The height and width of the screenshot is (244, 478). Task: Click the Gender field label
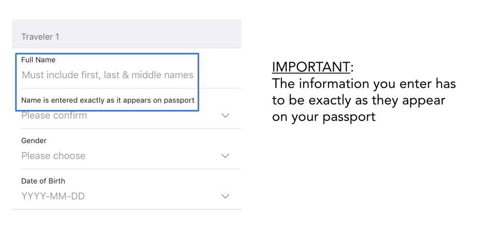[34, 141]
